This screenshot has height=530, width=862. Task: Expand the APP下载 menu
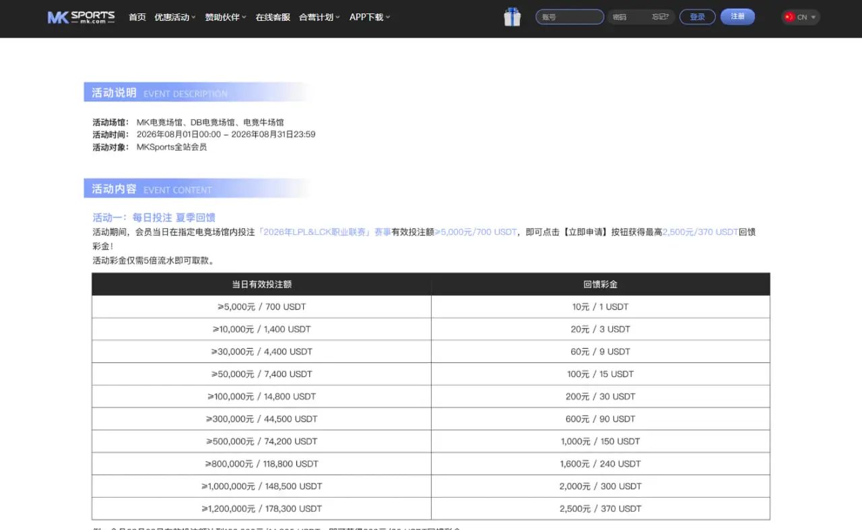(370, 17)
